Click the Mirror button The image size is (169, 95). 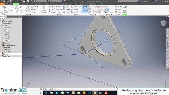coord(74,12)
